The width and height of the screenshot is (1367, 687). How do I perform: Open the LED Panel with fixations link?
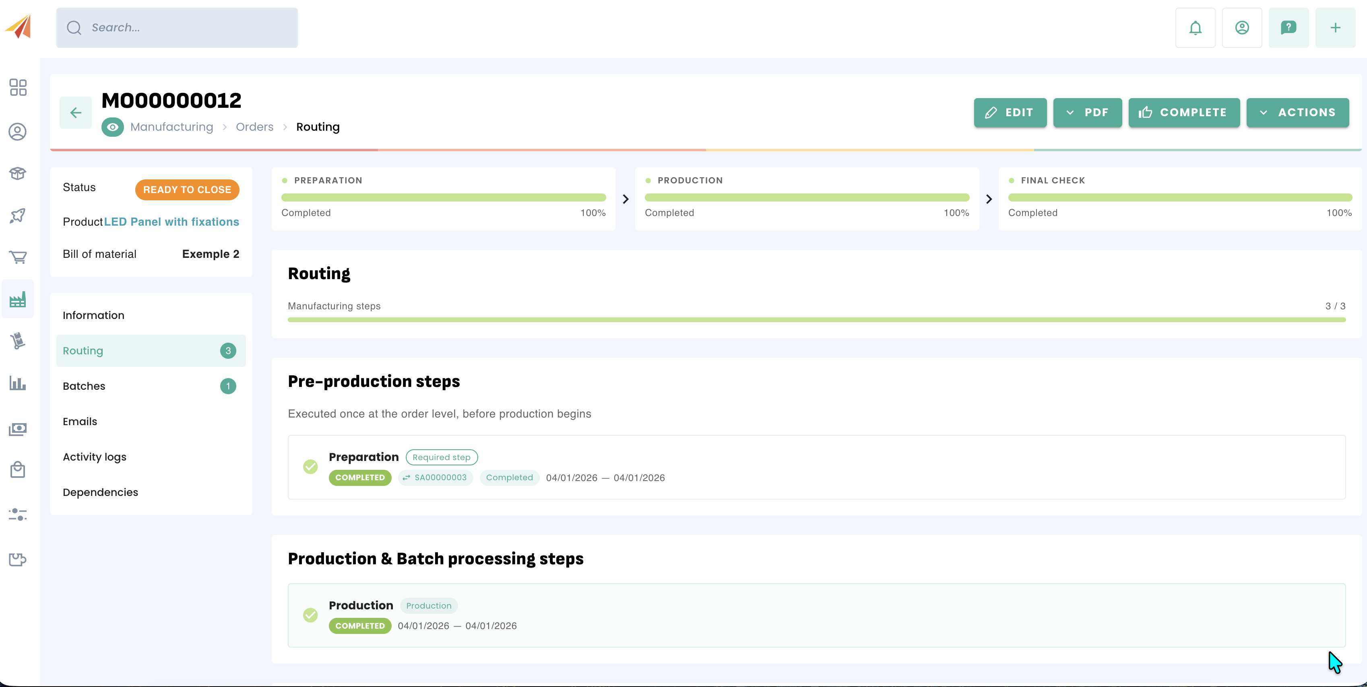coord(171,222)
